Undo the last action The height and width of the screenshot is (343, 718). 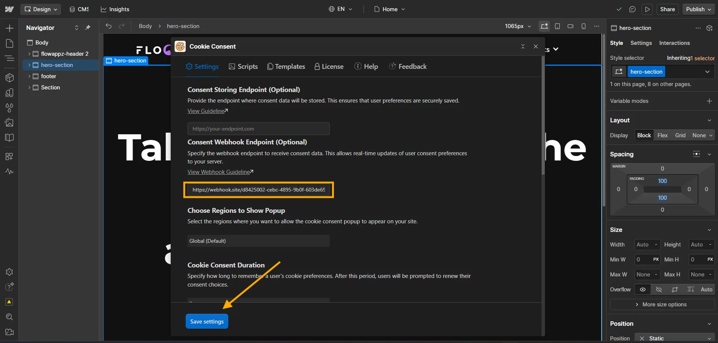point(109,26)
